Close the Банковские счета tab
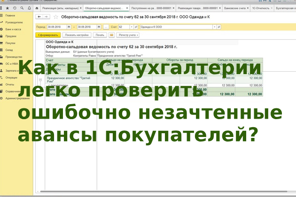 248,8
